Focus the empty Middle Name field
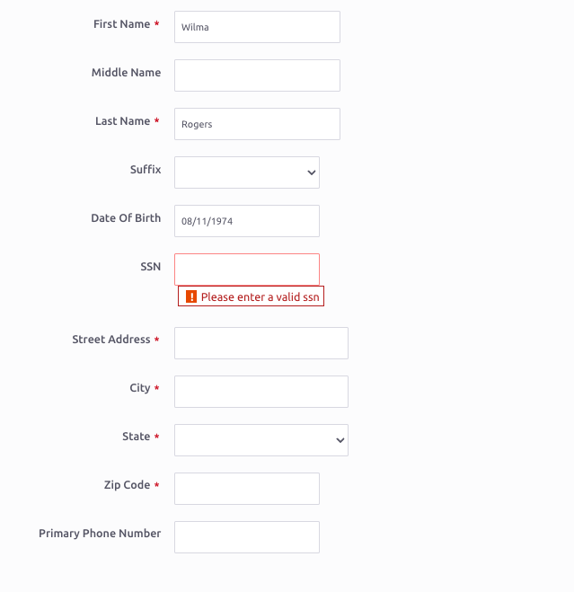 pyautogui.click(x=257, y=75)
